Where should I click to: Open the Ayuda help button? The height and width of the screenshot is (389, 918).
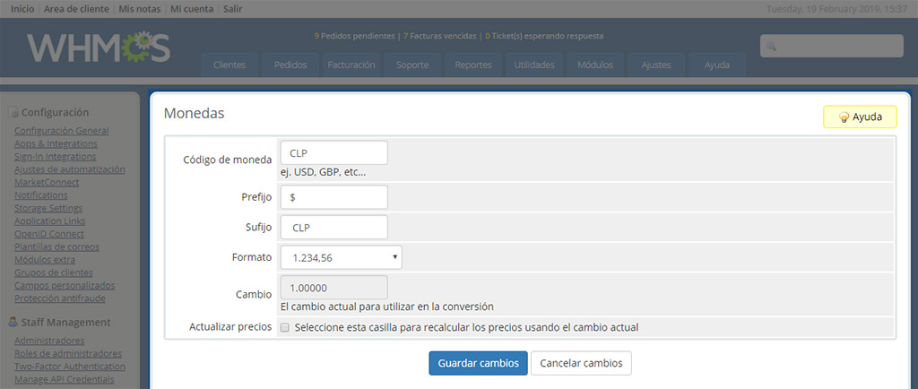(x=860, y=117)
